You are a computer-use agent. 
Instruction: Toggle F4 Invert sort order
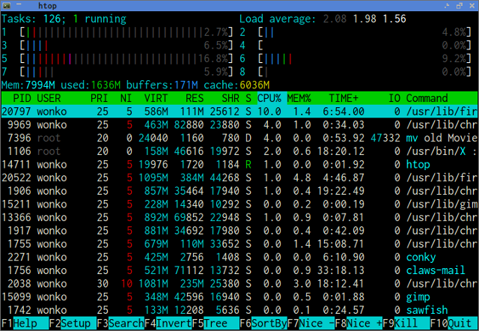coord(168,324)
